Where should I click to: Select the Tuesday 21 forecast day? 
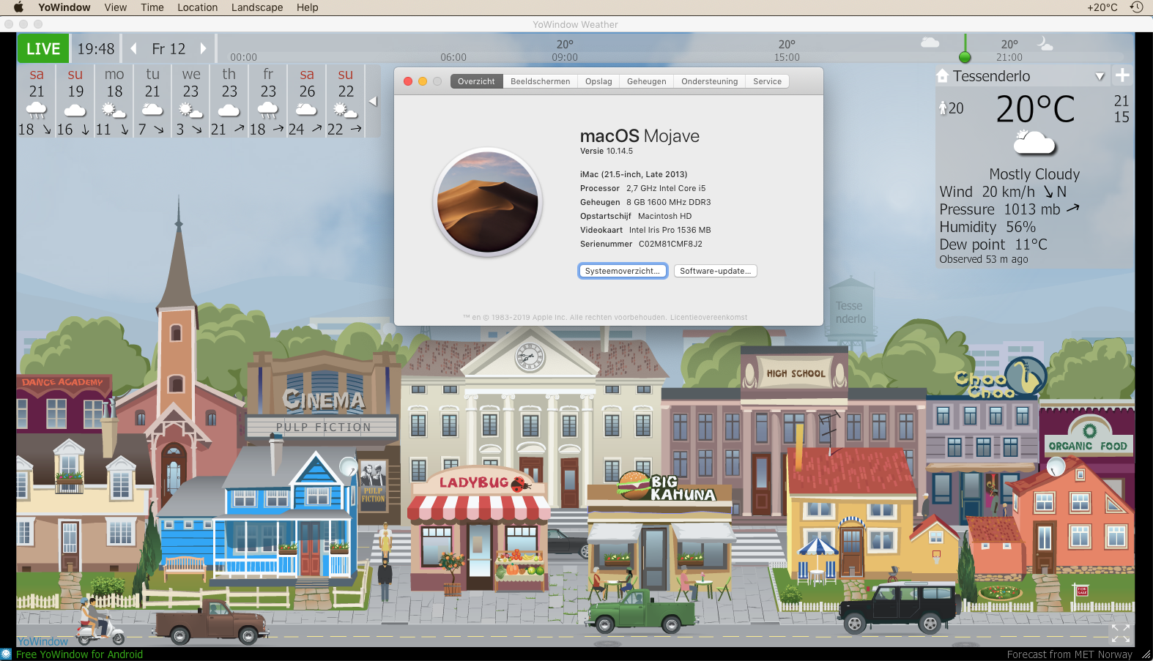point(152,101)
